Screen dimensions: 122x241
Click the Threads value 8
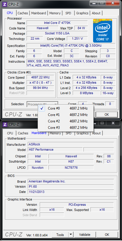tap(110, 104)
